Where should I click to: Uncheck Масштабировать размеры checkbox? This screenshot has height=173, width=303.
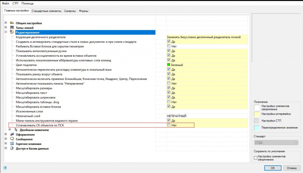169,88
